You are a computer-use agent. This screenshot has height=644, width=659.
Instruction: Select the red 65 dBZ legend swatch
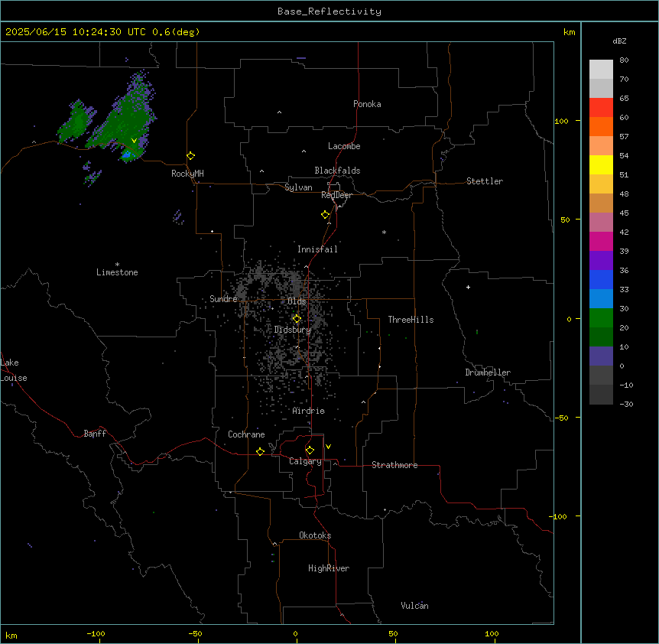[601, 107]
